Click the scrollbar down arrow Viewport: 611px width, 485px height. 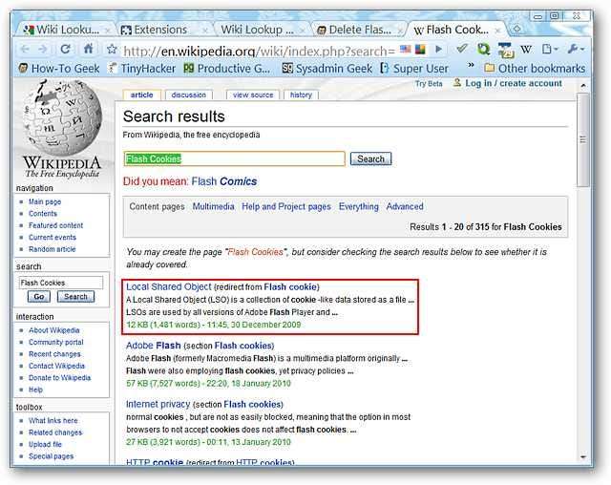tap(583, 456)
